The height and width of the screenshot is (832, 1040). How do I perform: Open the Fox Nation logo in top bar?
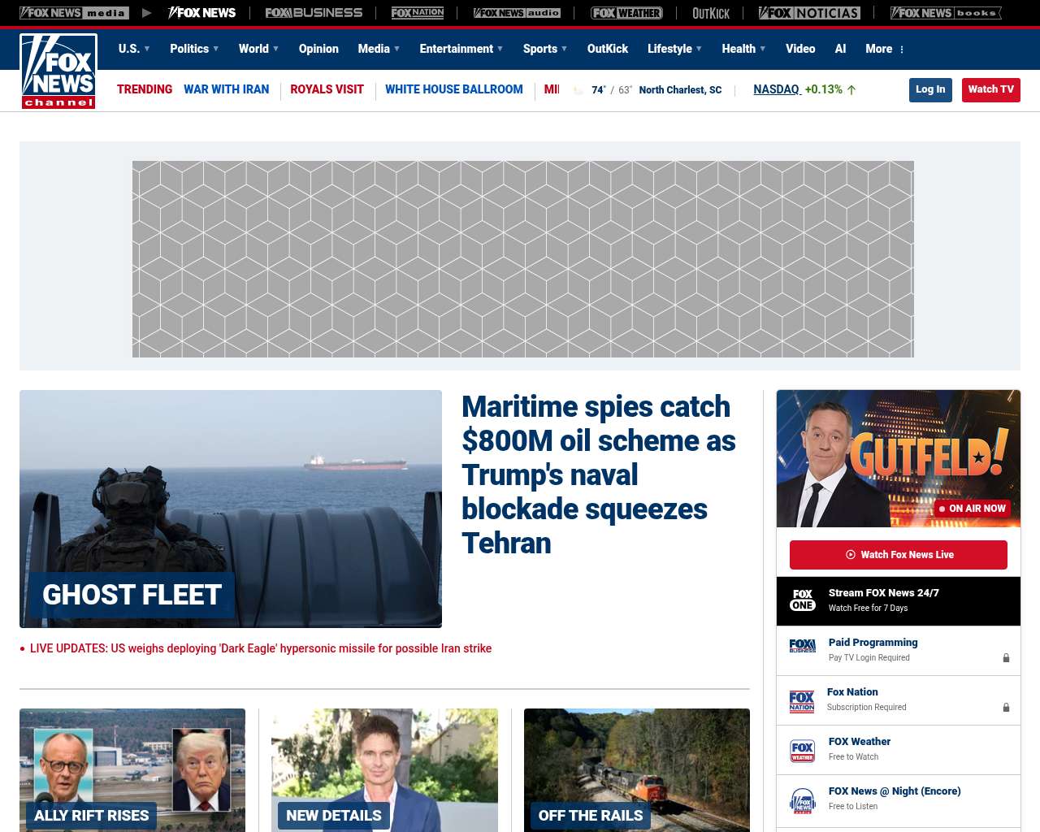coord(418,13)
